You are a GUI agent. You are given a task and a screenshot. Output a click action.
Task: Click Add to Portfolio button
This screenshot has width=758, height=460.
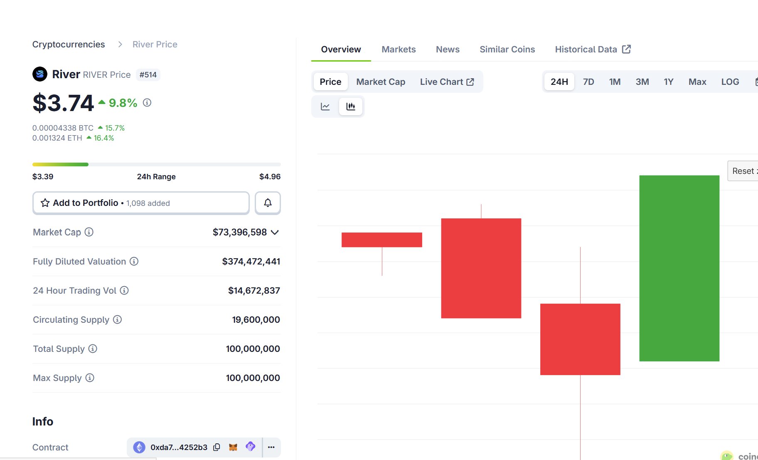coord(141,203)
